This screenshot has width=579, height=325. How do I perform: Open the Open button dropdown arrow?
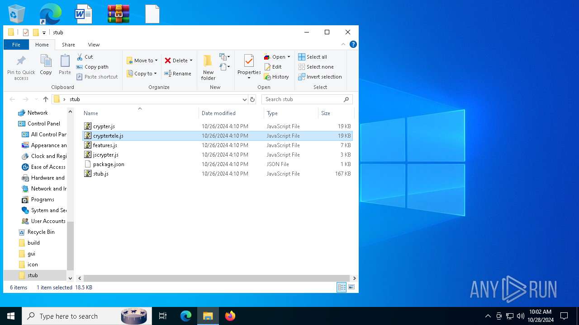pos(289,57)
